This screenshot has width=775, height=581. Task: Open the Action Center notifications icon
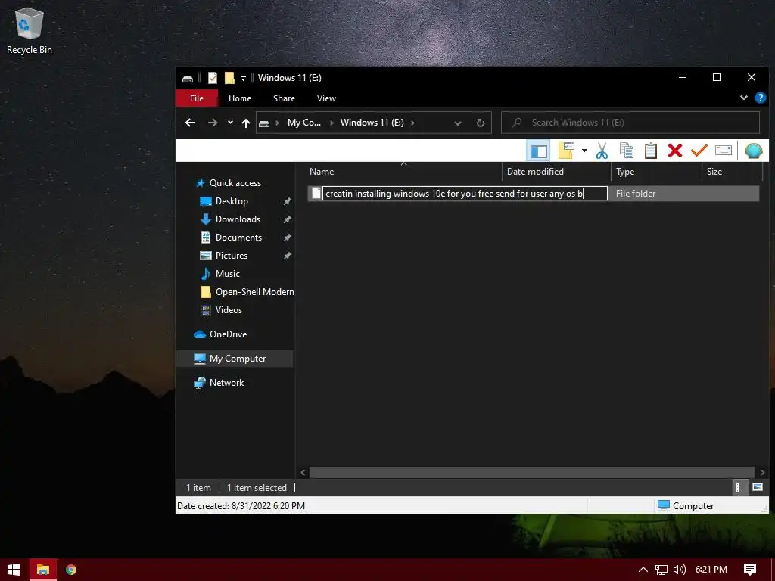(x=750, y=570)
